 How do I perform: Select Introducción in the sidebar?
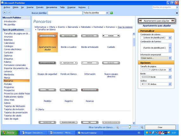10,22
